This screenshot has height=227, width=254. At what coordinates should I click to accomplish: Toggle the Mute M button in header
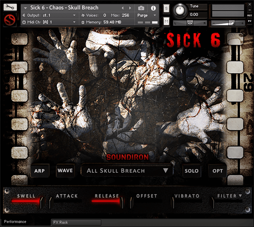click(166, 21)
